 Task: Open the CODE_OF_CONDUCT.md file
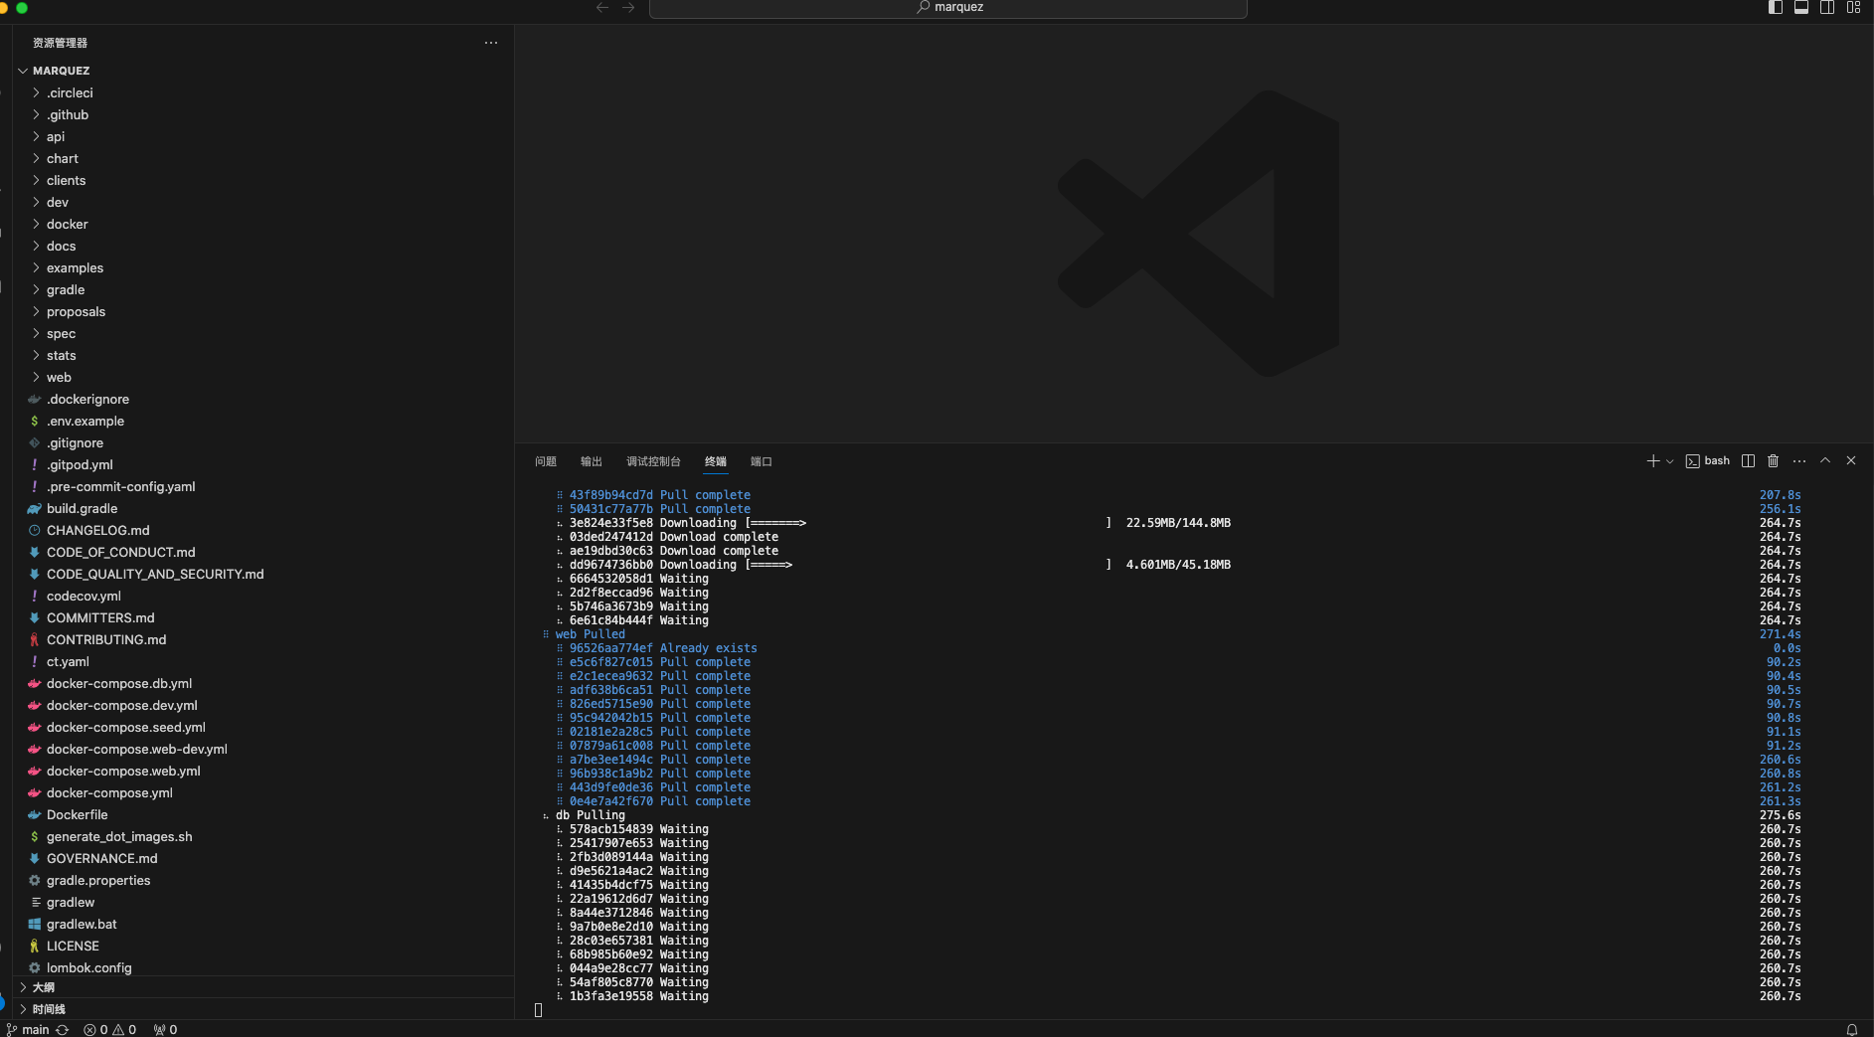pos(262,552)
